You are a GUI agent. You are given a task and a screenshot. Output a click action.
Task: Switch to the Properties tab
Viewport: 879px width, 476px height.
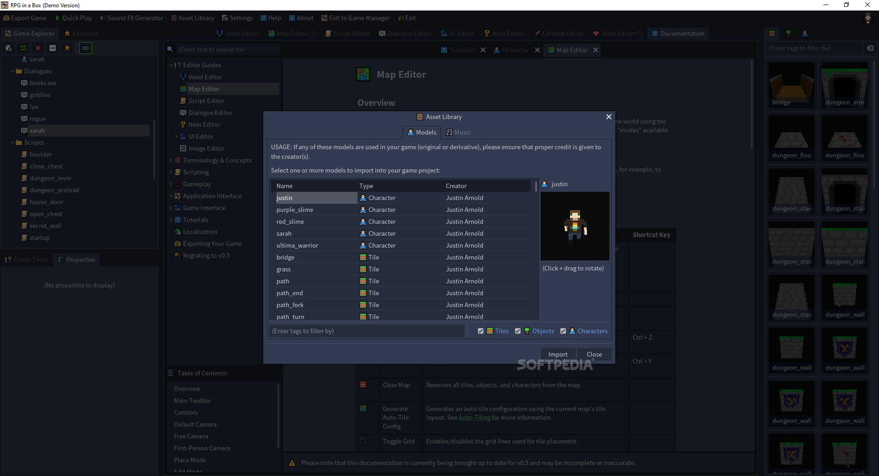pos(76,260)
